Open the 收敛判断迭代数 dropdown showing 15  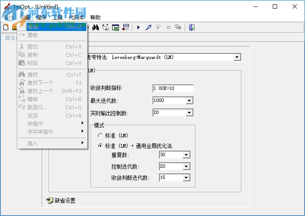[x=186, y=178]
